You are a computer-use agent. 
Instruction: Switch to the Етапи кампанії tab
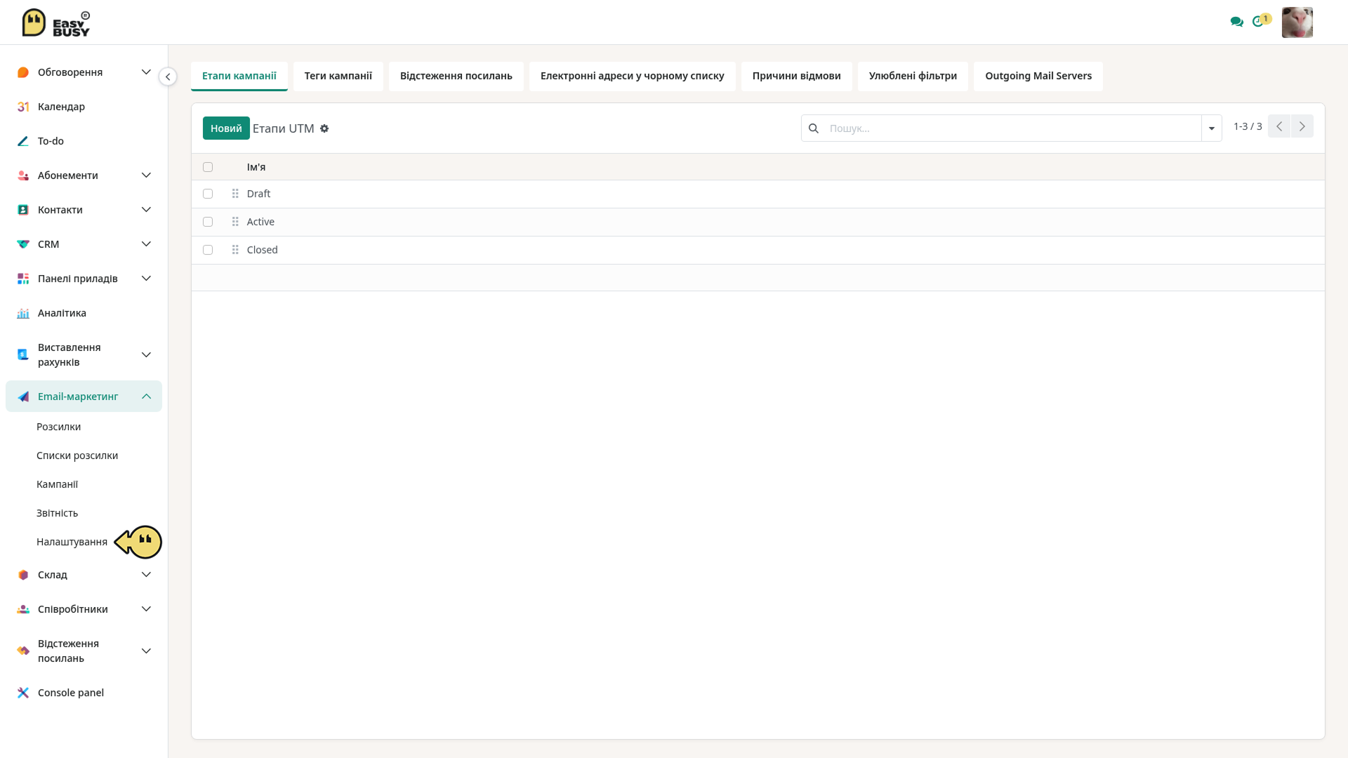pos(239,76)
